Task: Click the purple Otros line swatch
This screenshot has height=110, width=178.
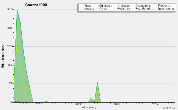Action: (x=96, y=9)
